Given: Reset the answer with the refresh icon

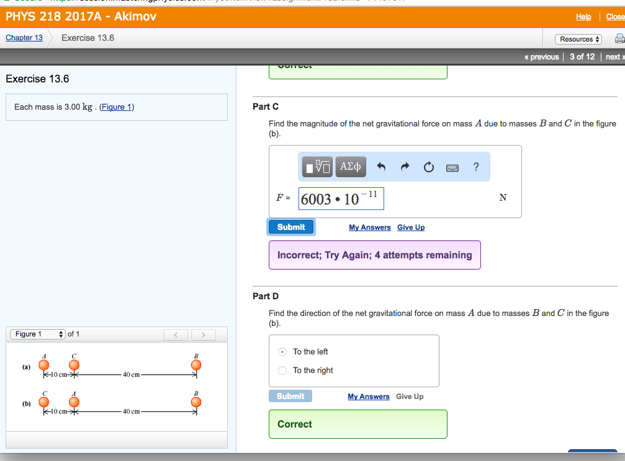Looking at the screenshot, I should (428, 167).
